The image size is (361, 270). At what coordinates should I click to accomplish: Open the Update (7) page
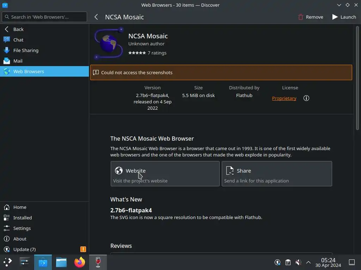coord(44,249)
